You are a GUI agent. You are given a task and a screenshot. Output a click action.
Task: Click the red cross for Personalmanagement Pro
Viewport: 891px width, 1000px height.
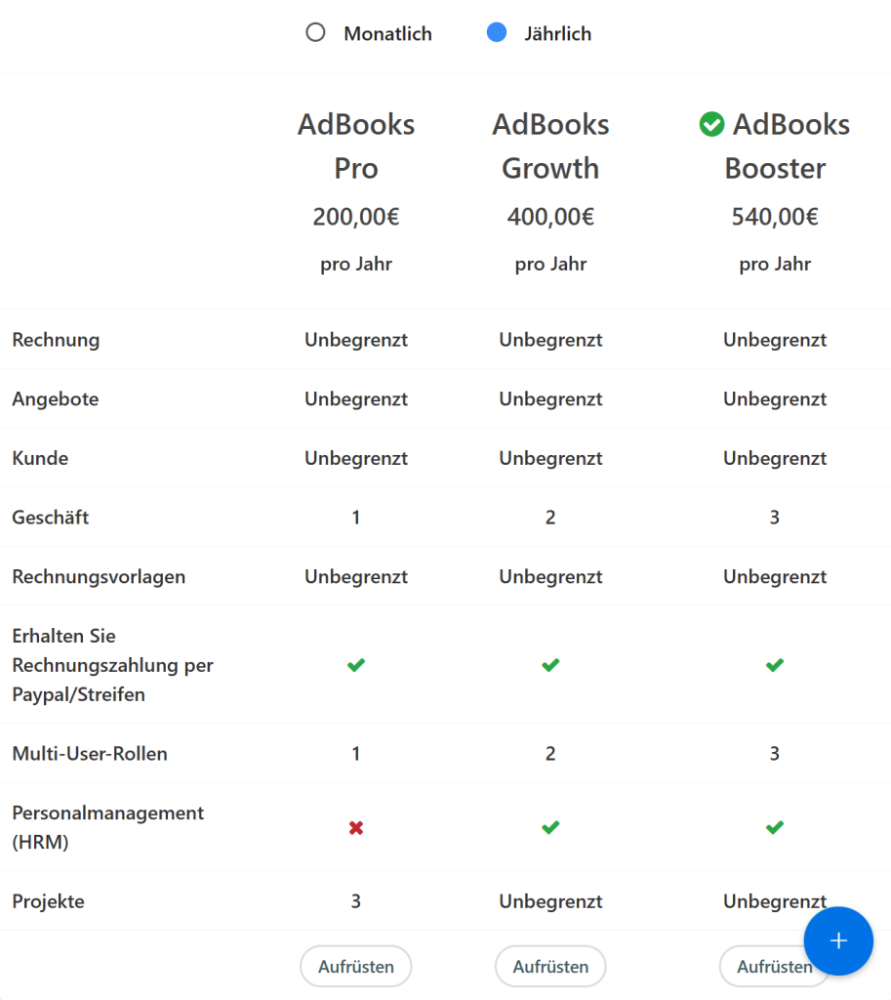[x=356, y=828]
